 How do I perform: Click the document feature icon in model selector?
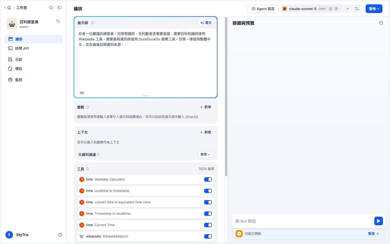tap(336, 9)
